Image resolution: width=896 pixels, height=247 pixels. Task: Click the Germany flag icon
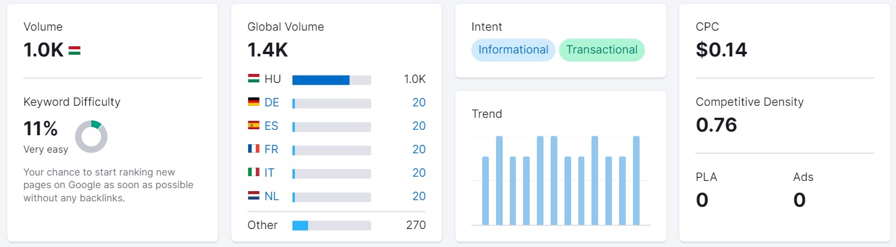pos(253,102)
